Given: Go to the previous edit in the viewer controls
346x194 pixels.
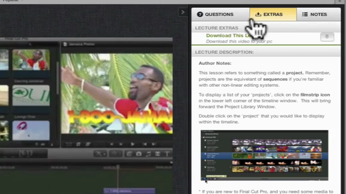Looking at the screenshot, I should tap(144, 144).
